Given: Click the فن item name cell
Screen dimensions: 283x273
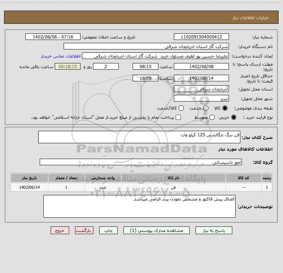Looking at the screenshot, I should (x=173, y=187).
